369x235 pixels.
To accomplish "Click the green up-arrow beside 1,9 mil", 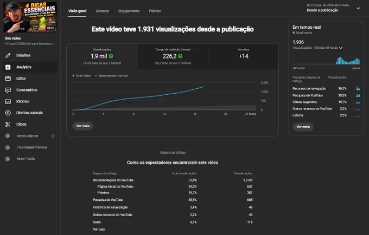I will (x=111, y=56).
